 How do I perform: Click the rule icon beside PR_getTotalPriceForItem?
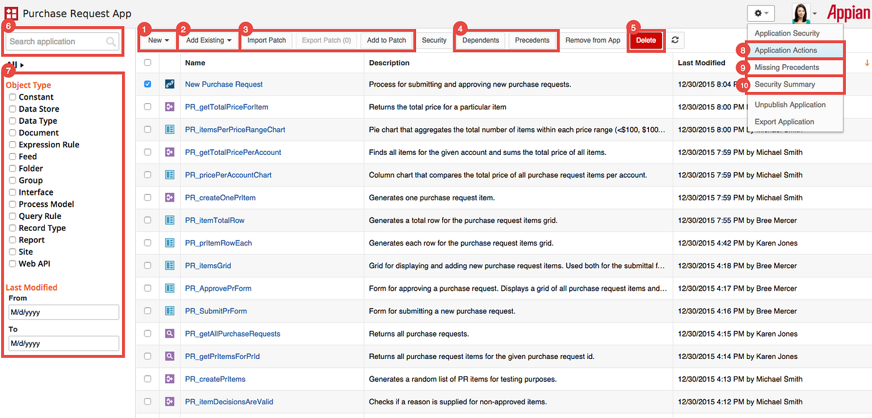coord(169,107)
